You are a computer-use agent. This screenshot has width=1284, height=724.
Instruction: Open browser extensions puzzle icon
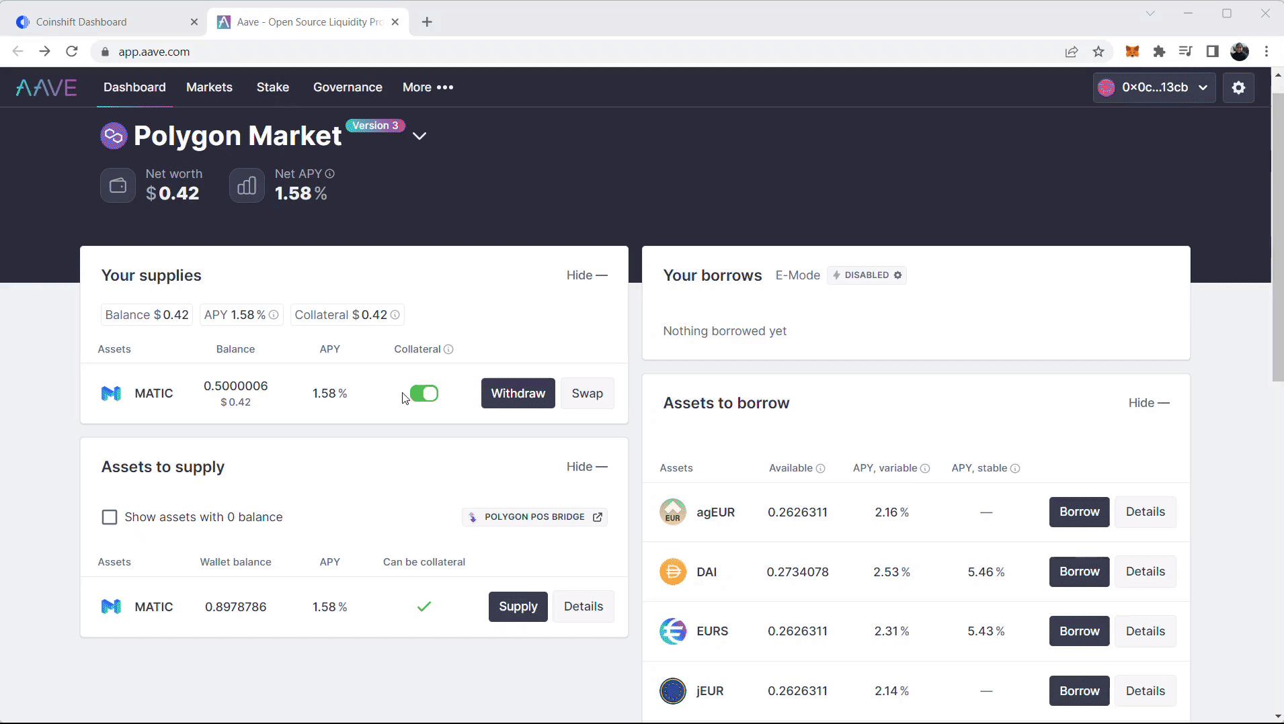[1159, 52]
